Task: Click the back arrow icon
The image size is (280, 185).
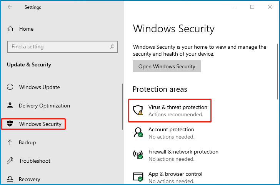Action: [x=10, y=7]
